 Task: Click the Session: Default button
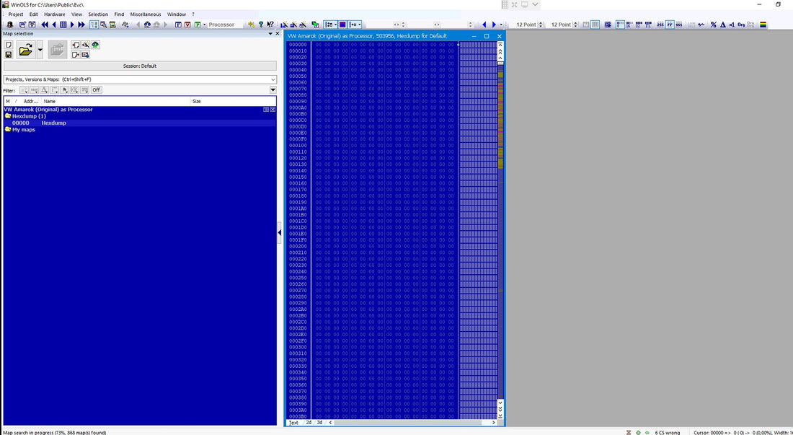pyautogui.click(x=140, y=66)
